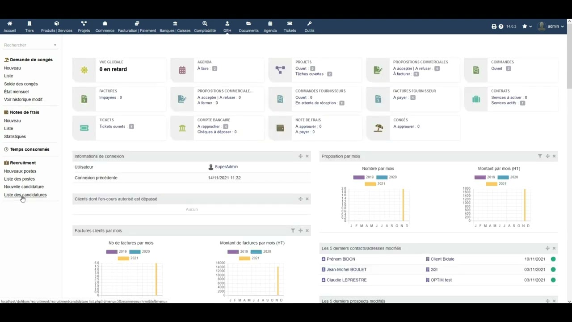572x322 pixels.
Task: Click the Note de frais wallet icon
Action: 280,128
